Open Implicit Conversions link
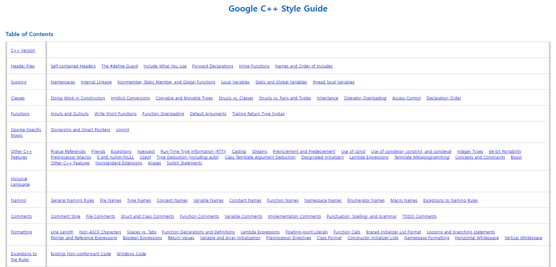 (x=130, y=98)
